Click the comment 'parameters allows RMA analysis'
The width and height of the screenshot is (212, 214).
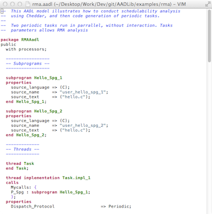click(x=49, y=30)
